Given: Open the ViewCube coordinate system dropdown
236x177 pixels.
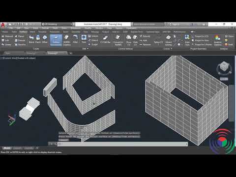Looking at the screenshot, I should (224, 79).
